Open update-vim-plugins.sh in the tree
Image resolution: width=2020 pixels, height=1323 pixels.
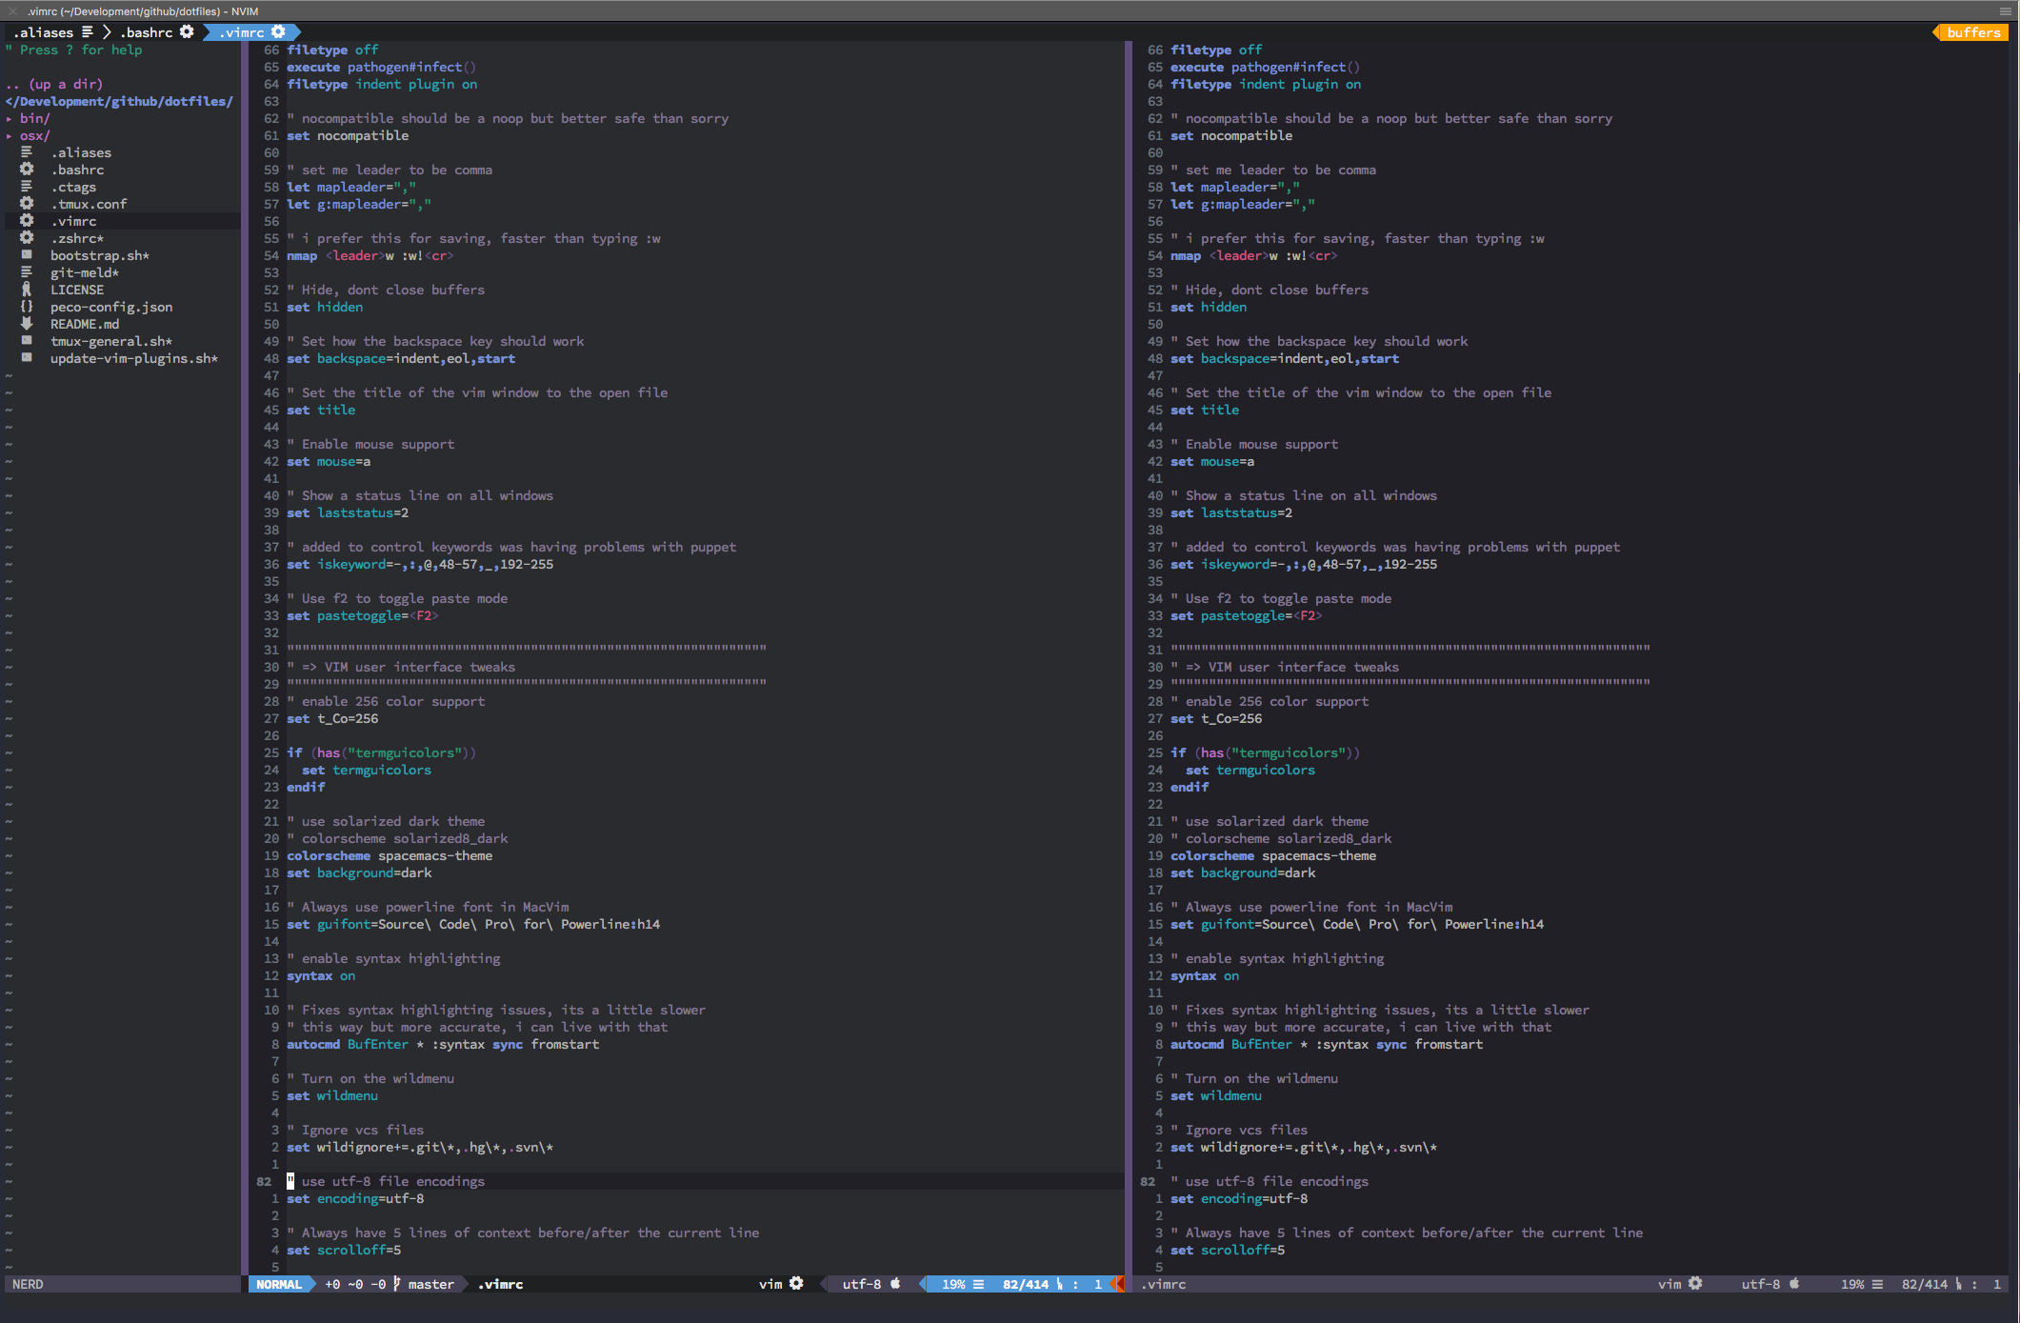click(133, 358)
